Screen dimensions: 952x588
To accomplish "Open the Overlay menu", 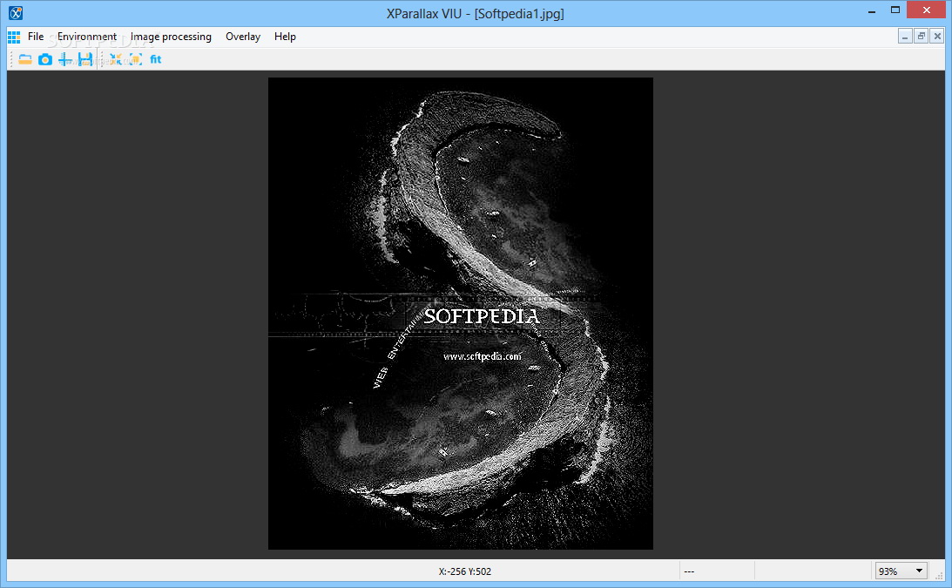I will 243,37.
